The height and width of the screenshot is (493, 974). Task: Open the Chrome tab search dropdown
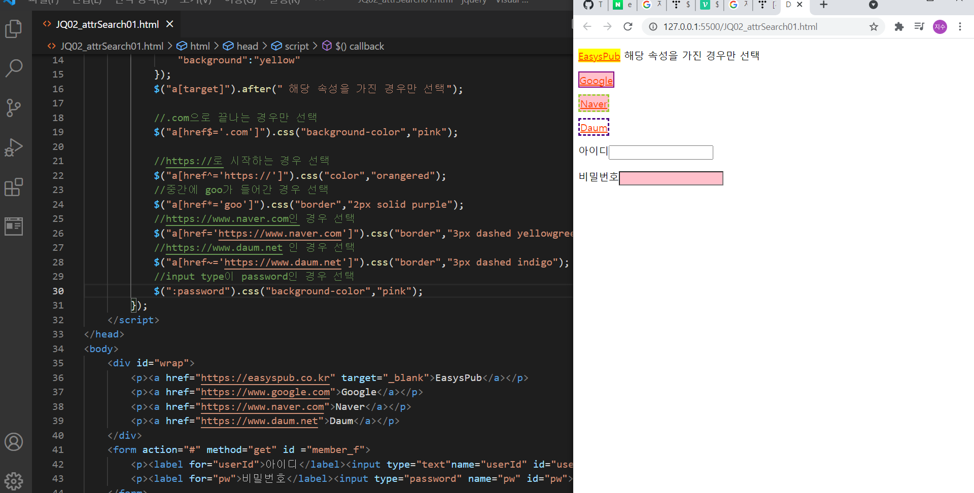click(x=873, y=5)
